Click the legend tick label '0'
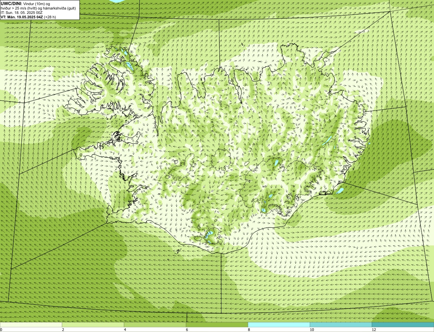Image resolution: width=434 pixels, height=332 pixels. click(x=1, y=330)
